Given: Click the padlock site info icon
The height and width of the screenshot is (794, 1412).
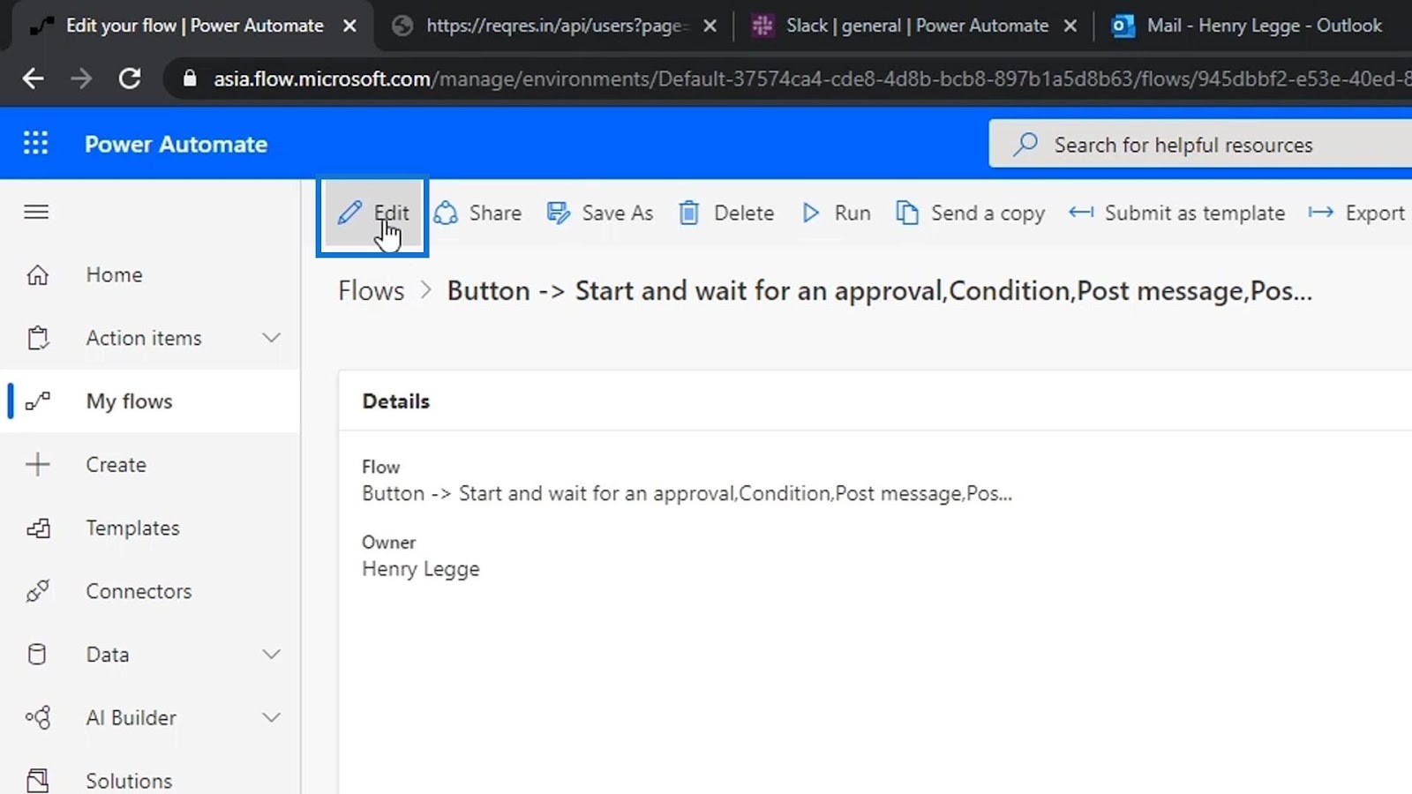Looking at the screenshot, I should point(189,79).
